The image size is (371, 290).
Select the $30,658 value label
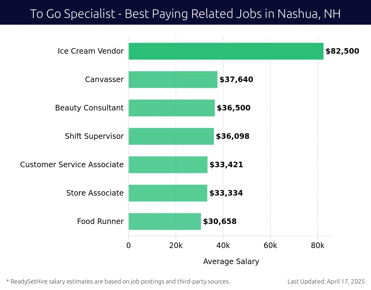coord(220,222)
